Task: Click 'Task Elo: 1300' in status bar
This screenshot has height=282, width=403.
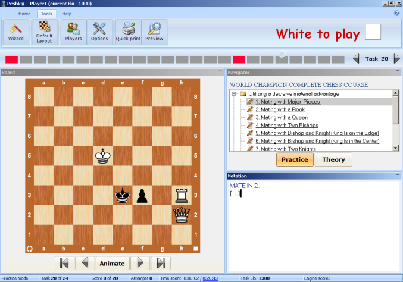Action: tap(255, 278)
